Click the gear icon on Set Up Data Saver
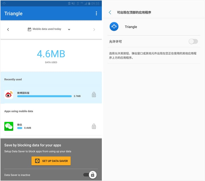The width and height of the screenshot is (205, 181). (37, 161)
